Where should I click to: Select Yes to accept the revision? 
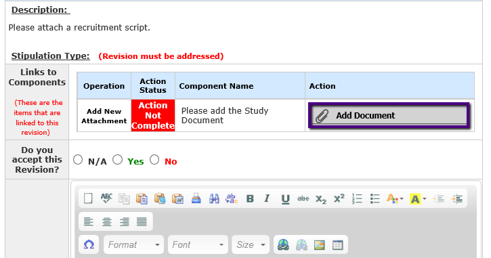click(x=117, y=160)
